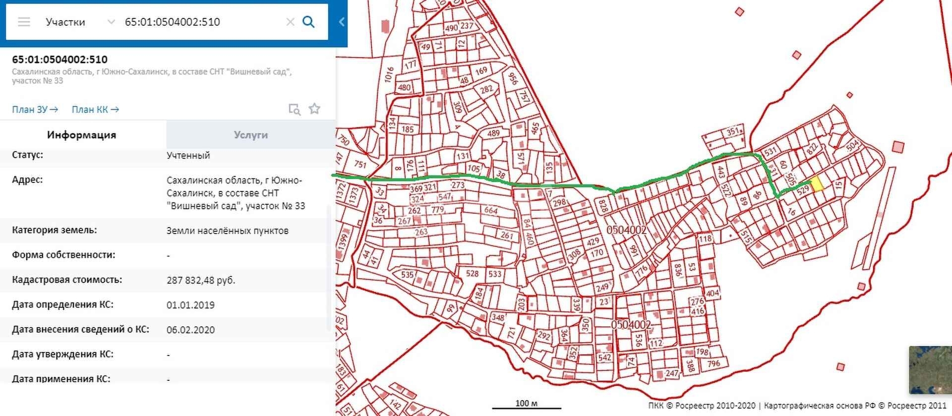
Task: Switch to the Информация tab
Action: (x=82, y=135)
